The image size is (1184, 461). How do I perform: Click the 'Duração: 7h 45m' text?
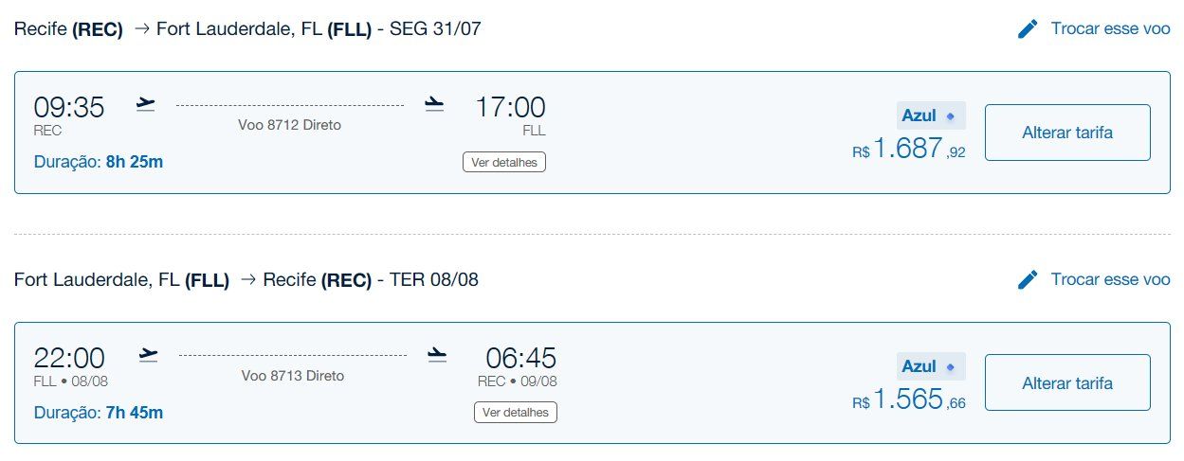[99, 413]
